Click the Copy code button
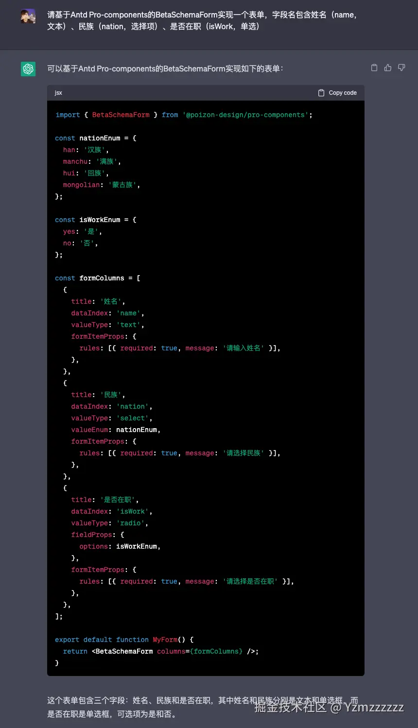This screenshot has width=418, height=728. pyautogui.click(x=337, y=93)
